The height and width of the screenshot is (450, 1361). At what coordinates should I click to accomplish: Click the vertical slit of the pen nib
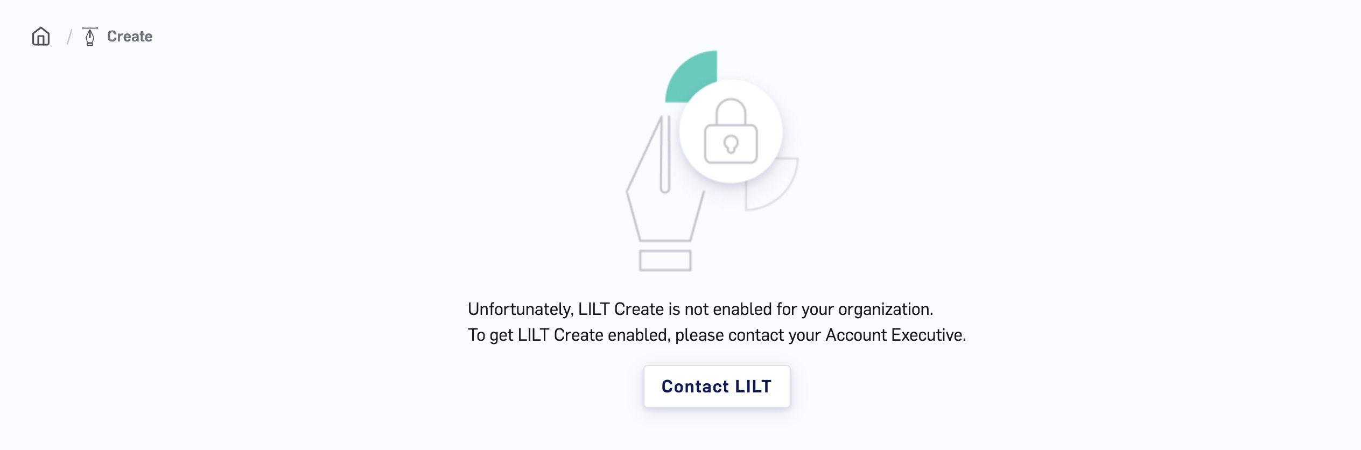pos(665,154)
